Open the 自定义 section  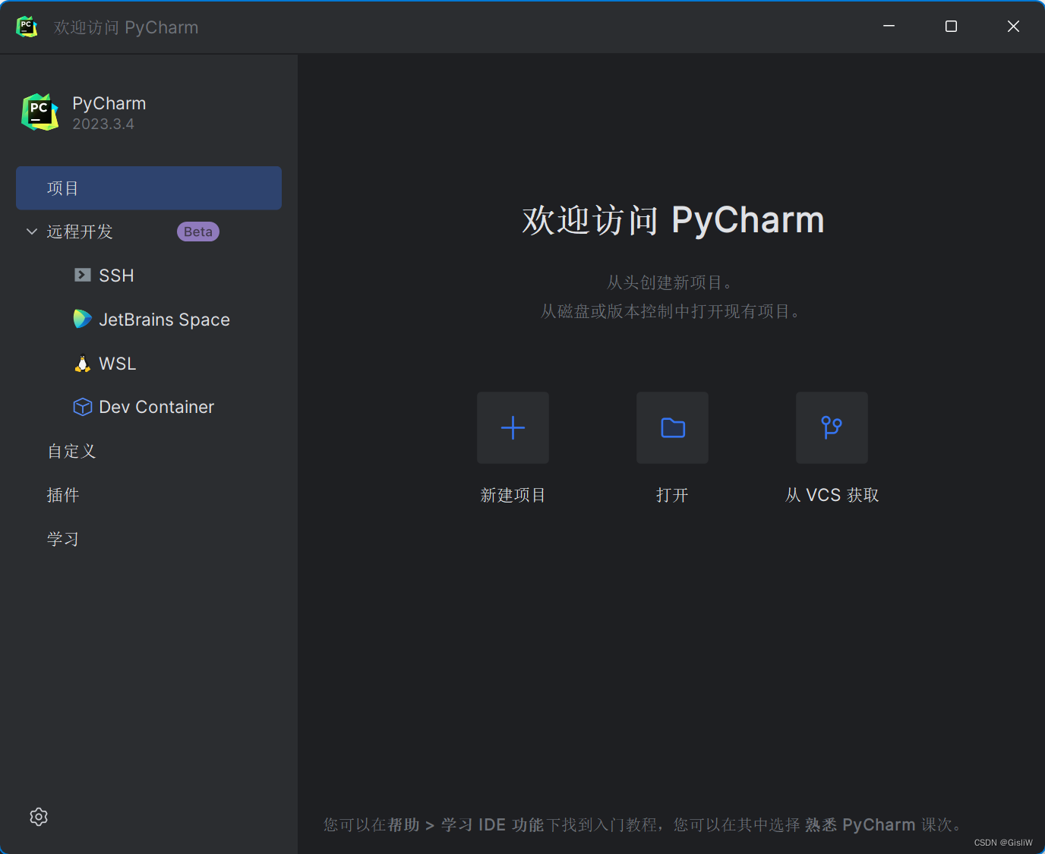(x=71, y=451)
